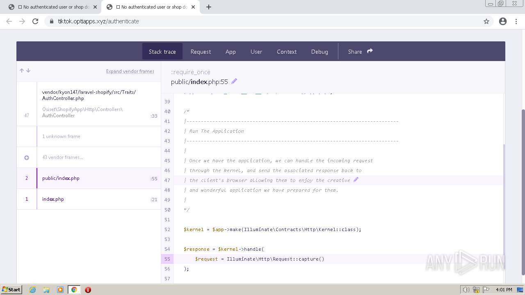This screenshot has height=295, width=525.
Task: Click the taskbar clock 4:01 PM
Action: (504, 290)
